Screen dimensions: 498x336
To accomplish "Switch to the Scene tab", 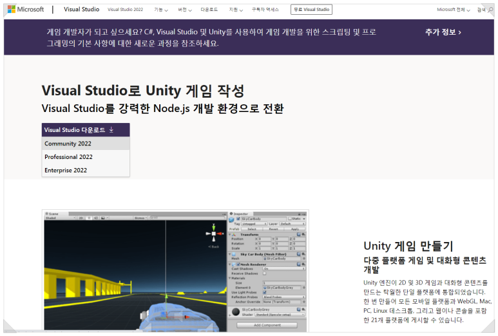I will point(57,214).
